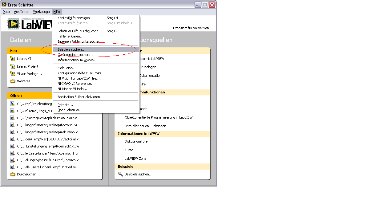Screen dimensions: 375x200
Task: Select LabVIEW-Hilfe durchsuchen menu entry
Action: pos(96,31)
